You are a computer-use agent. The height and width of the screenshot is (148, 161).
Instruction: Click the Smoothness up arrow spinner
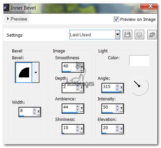point(77,65)
